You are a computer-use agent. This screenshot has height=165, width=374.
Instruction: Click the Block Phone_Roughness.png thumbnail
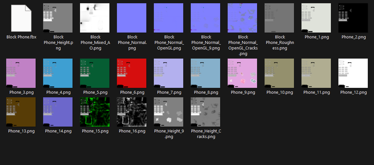coord(279,18)
